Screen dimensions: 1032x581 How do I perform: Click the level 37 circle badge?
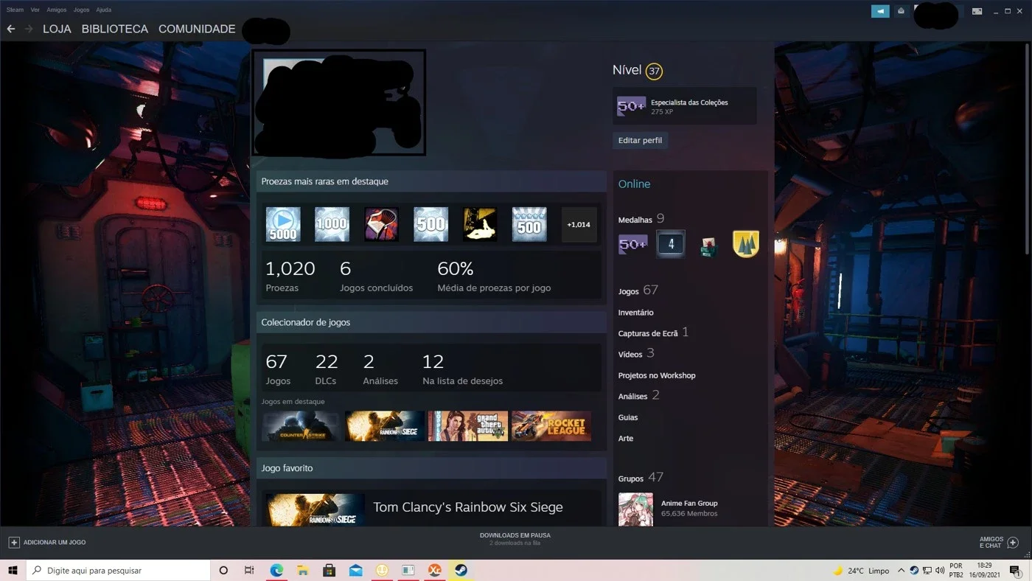click(x=654, y=71)
